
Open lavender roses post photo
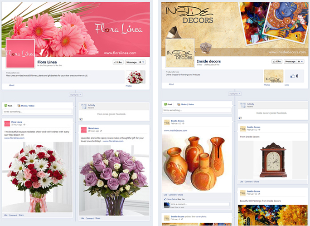[x=114, y=180]
